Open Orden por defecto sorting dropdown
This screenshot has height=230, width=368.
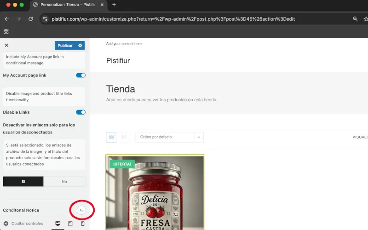[169, 137]
